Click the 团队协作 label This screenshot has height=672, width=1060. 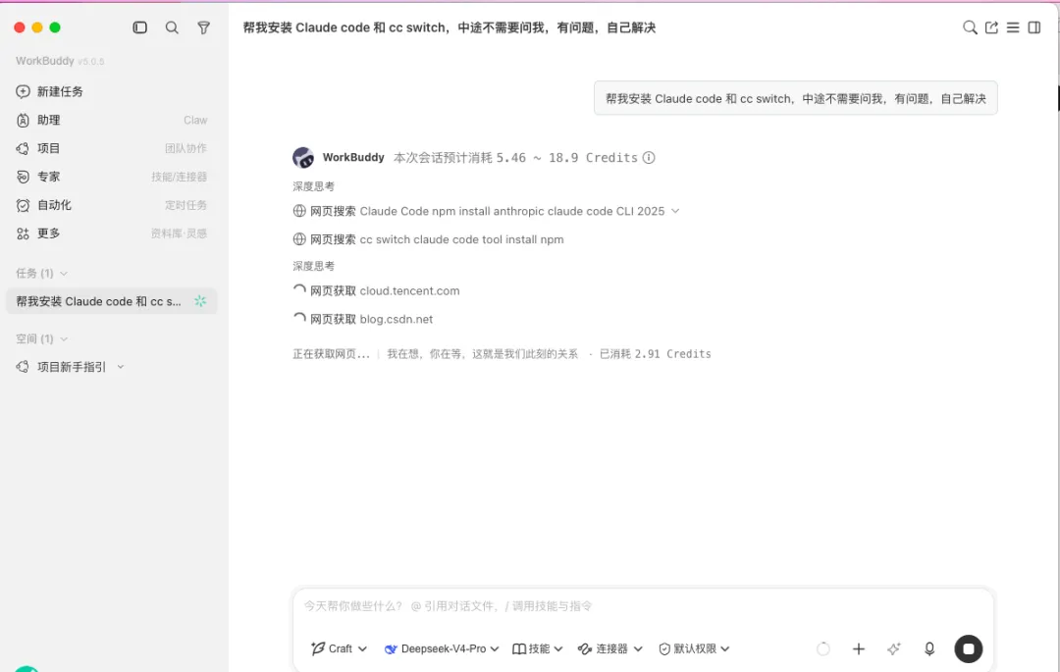point(185,148)
